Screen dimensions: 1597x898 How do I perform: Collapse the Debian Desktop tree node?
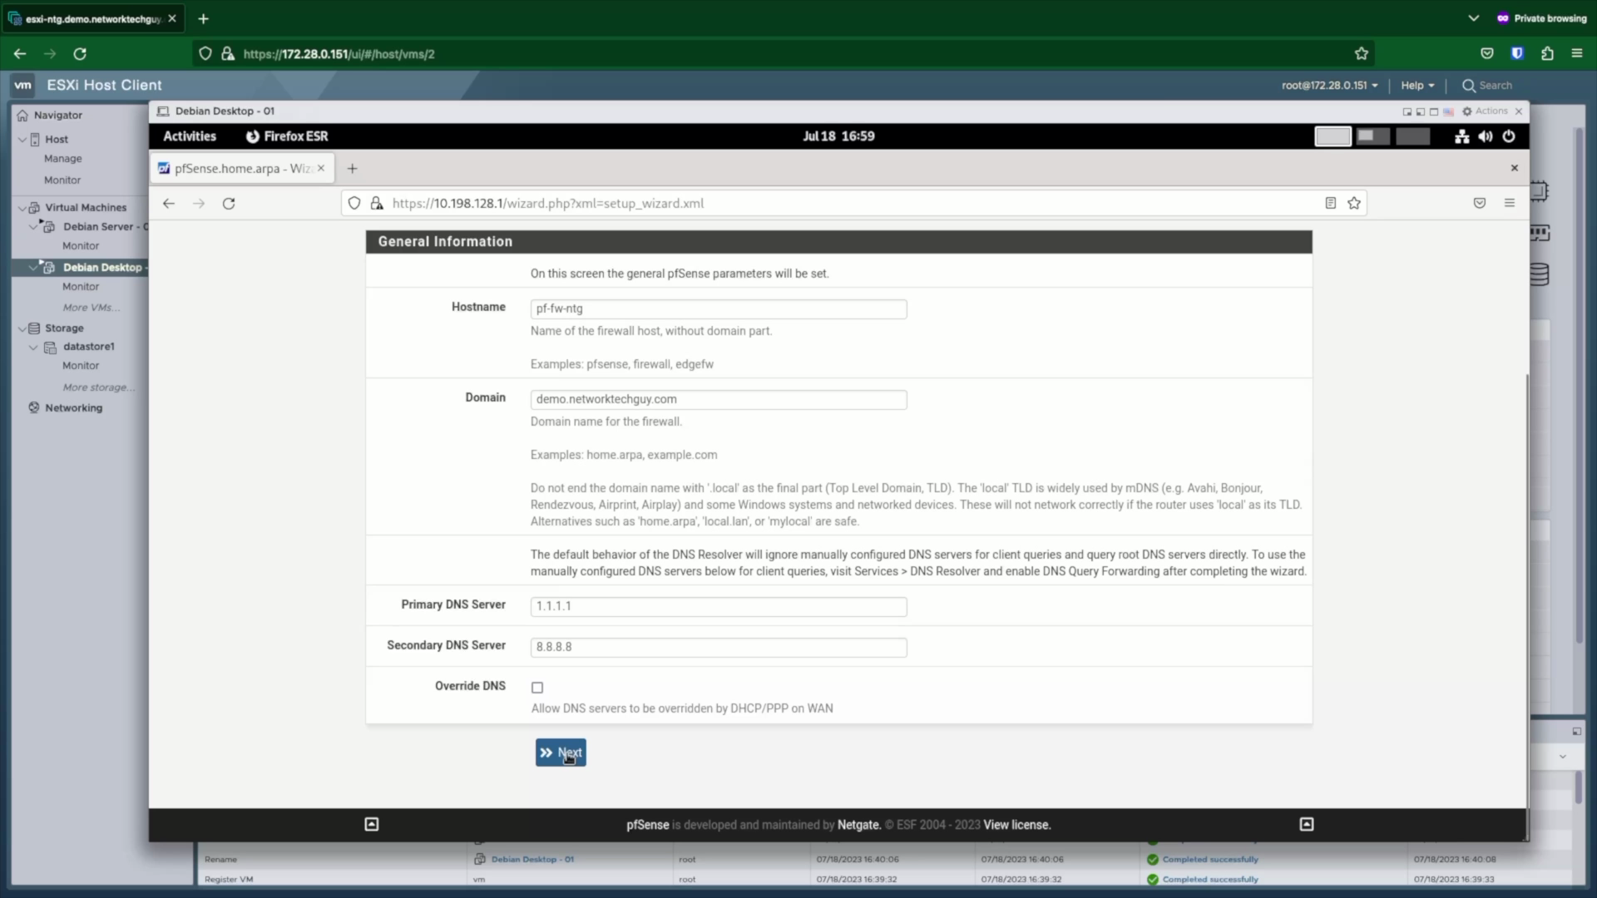coord(33,267)
